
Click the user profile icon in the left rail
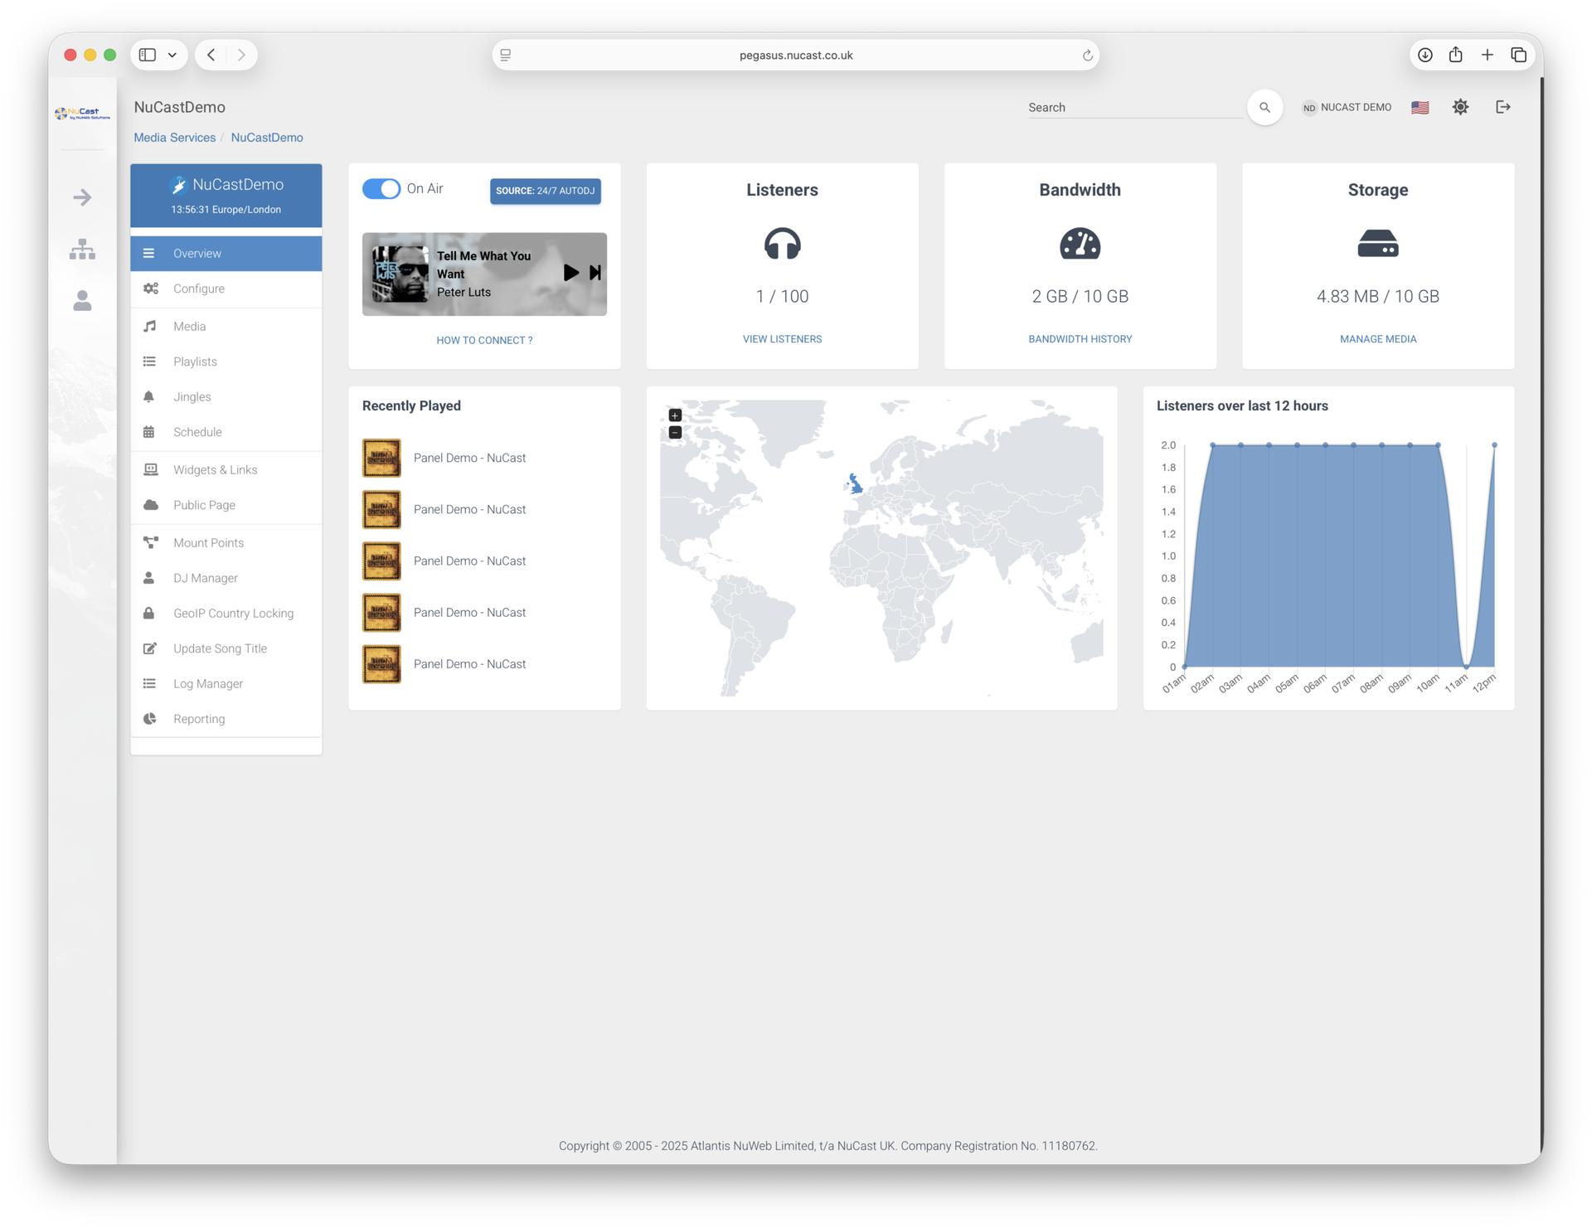(x=82, y=300)
